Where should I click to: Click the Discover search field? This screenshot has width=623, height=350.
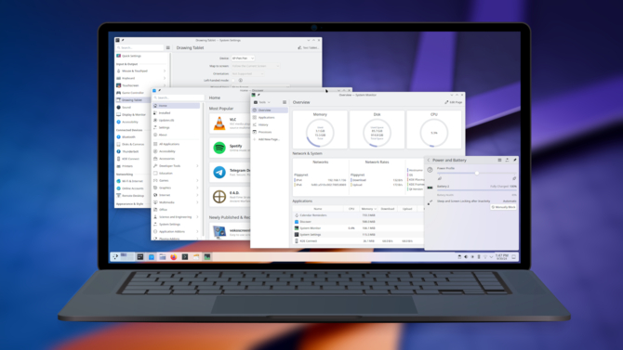[x=179, y=97]
